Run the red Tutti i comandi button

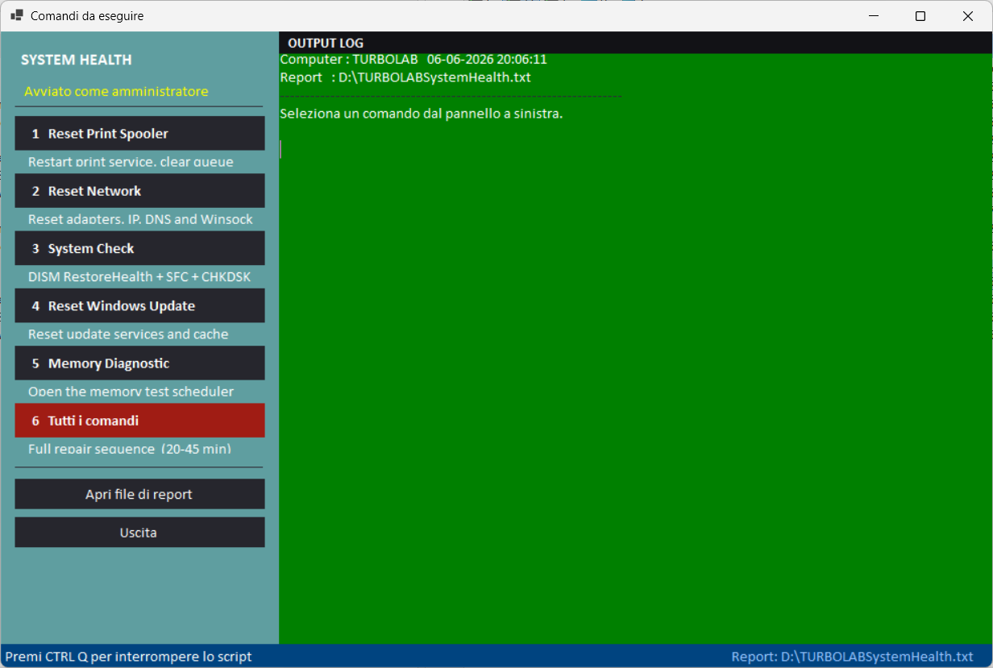tap(139, 421)
